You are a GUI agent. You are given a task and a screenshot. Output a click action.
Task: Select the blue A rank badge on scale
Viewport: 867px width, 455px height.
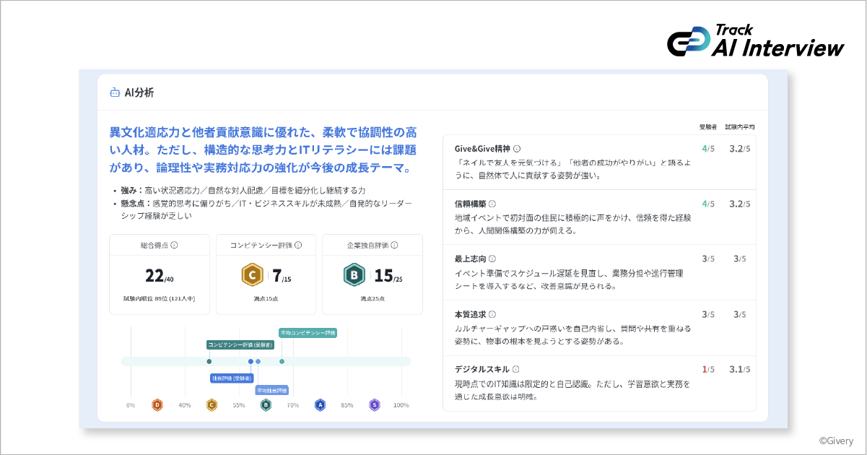320,405
